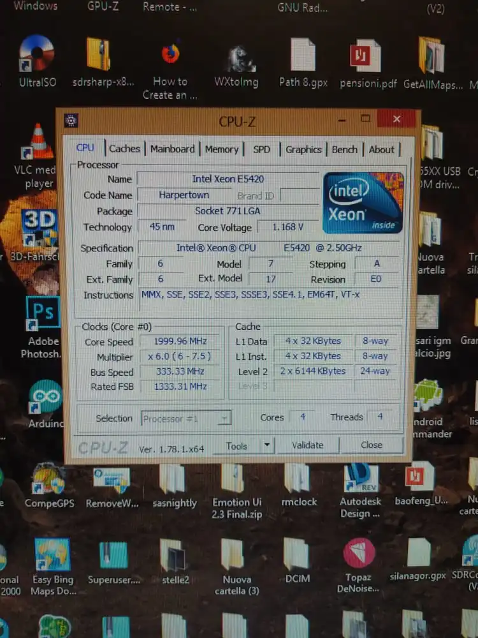
Task: Click the Core Speed value '1999.96 MHz'
Action: click(x=180, y=341)
